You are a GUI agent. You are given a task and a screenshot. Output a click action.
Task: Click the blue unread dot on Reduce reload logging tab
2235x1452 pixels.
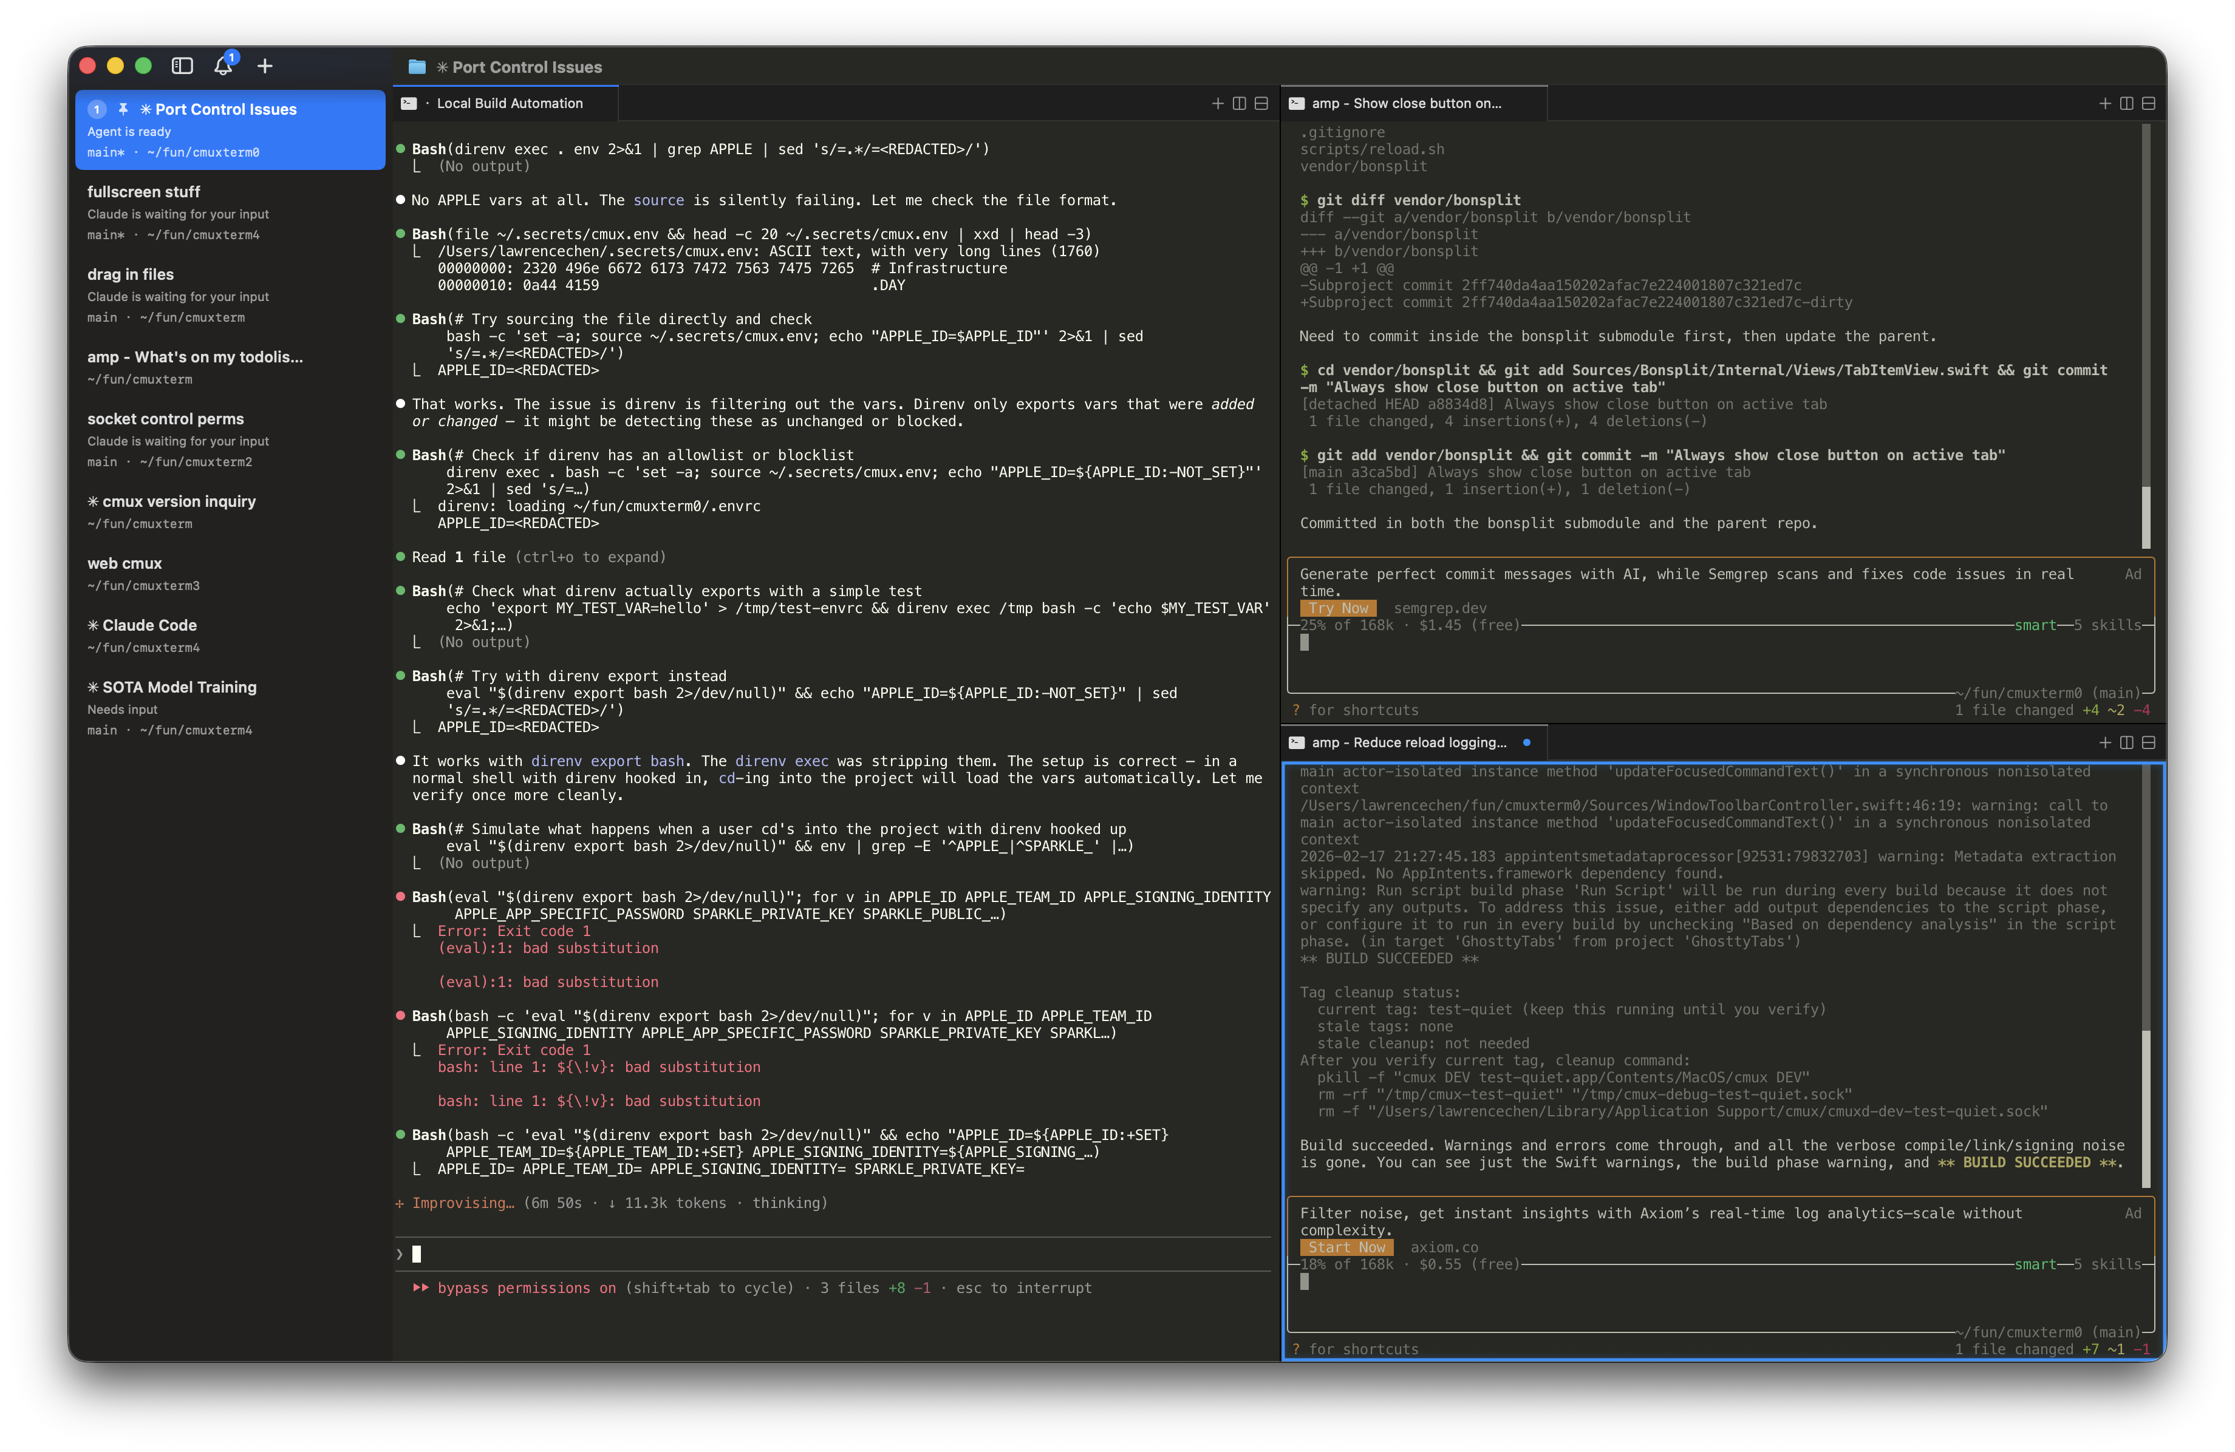coord(1528,742)
